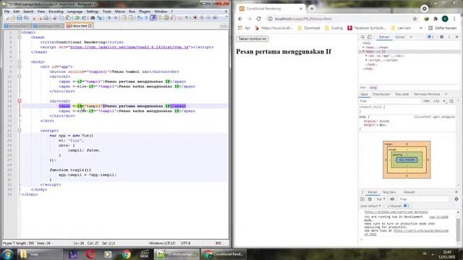
Task: Click the Copy icon in Notepad++ toolbar
Action: [61, 18]
